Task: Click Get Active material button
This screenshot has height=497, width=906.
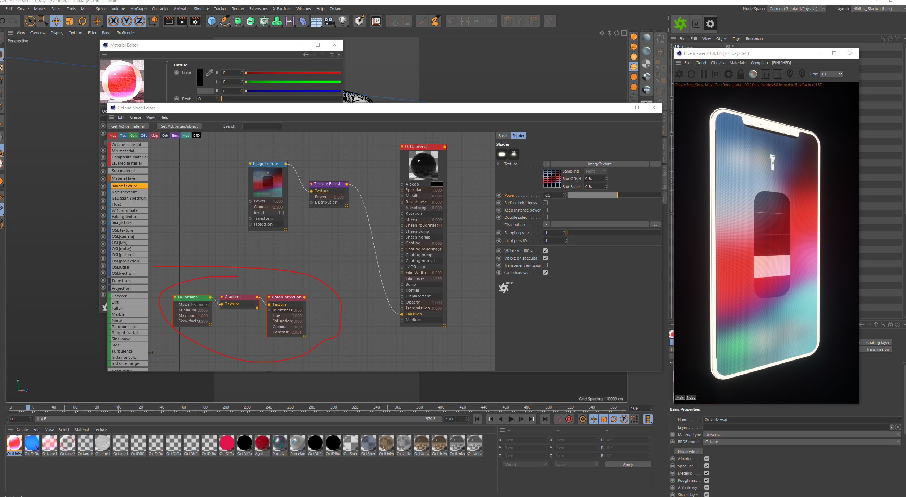Action: click(128, 126)
